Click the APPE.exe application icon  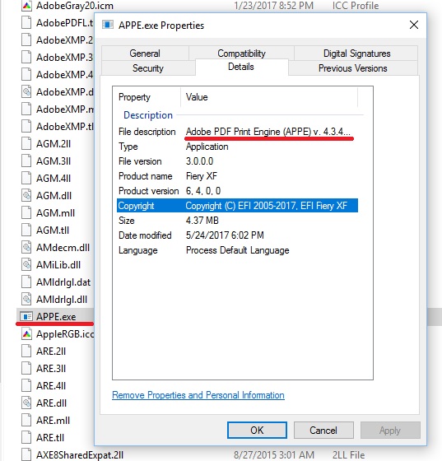pos(26,317)
